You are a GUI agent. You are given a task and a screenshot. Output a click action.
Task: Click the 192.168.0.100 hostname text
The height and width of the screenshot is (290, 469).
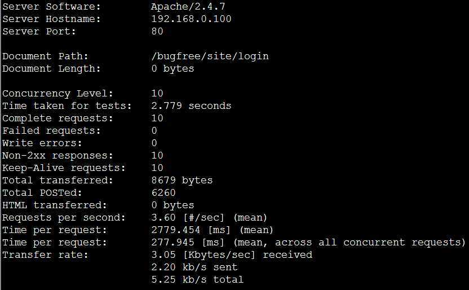pyautogui.click(x=191, y=19)
